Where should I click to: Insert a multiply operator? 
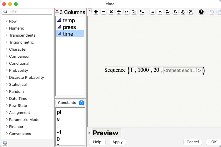click(111, 12)
